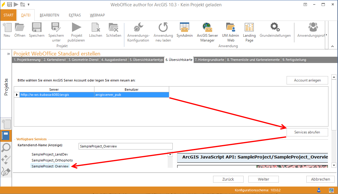The width and height of the screenshot is (338, 194).
Task: Click the Öffnen folder icon
Action: pos(20,28)
